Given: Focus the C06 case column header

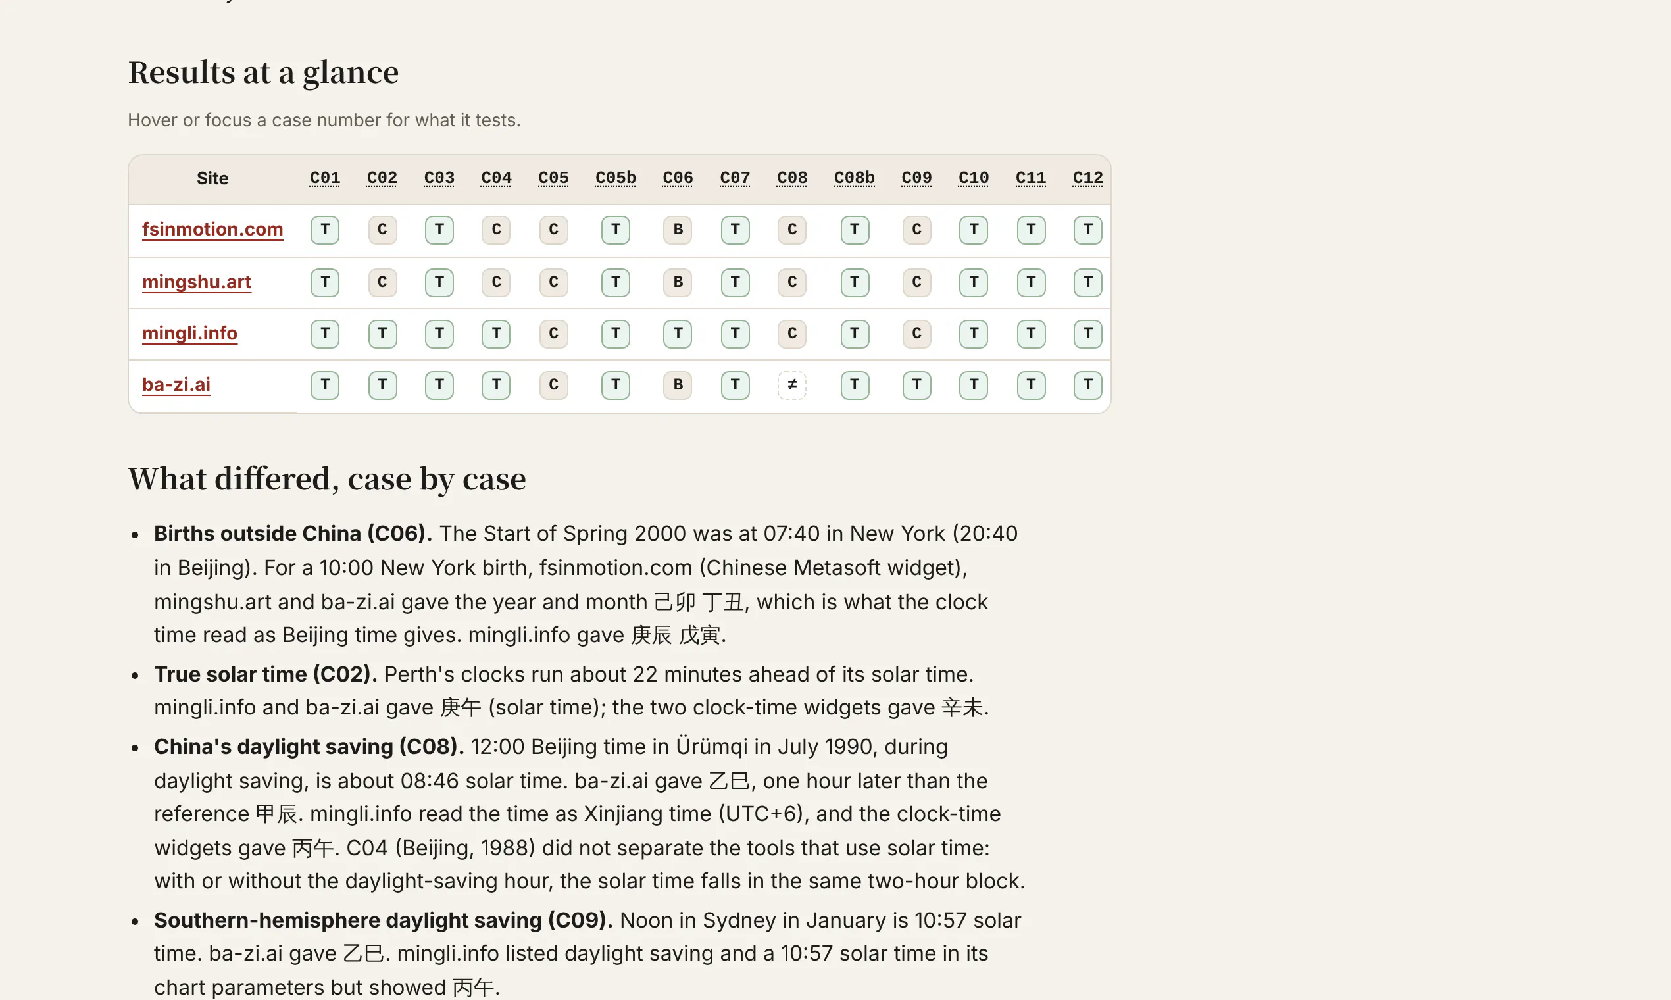Looking at the screenshot, I should tap(677, 178).
